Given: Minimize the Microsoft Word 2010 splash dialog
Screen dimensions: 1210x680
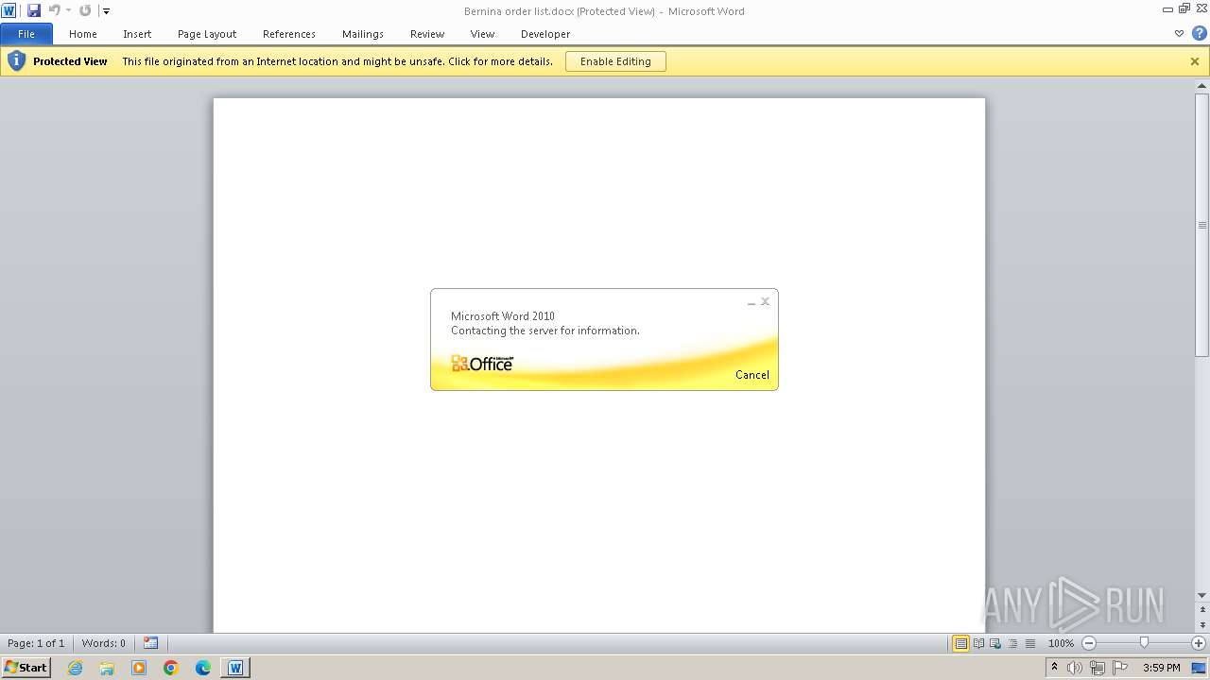Looking at the screenshot, I should (752, 302).
